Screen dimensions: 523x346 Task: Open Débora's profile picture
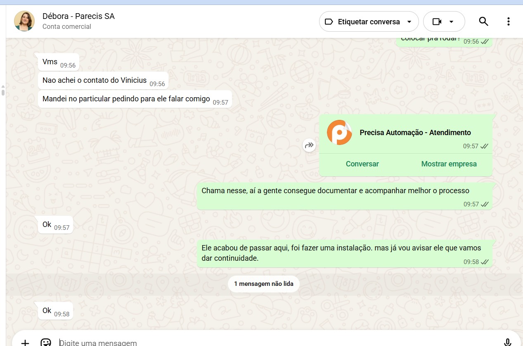tap(24, 21)
